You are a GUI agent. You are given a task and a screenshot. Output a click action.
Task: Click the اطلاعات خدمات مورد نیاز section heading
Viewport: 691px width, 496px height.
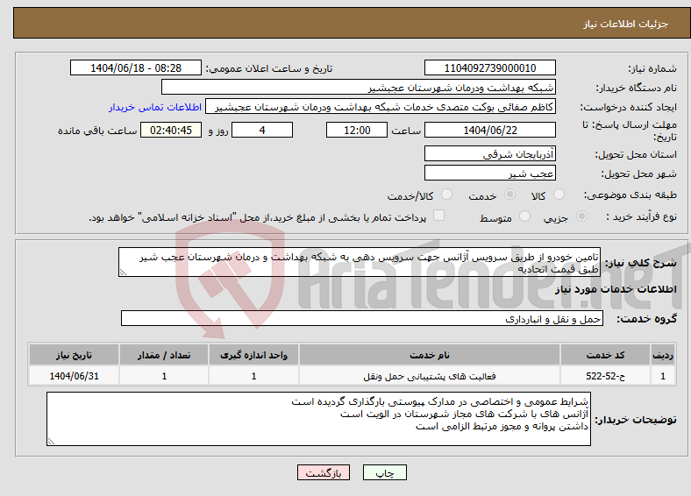point(616,289)
